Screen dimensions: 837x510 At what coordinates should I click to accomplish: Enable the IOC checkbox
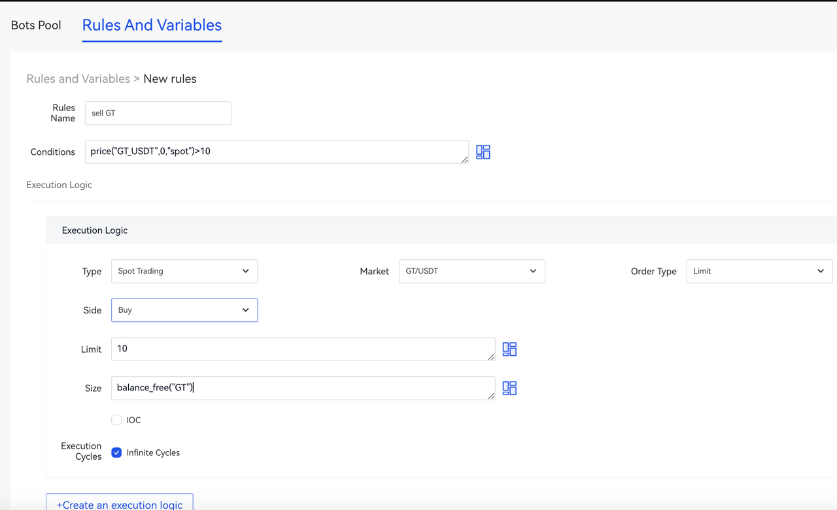point(116,420)
